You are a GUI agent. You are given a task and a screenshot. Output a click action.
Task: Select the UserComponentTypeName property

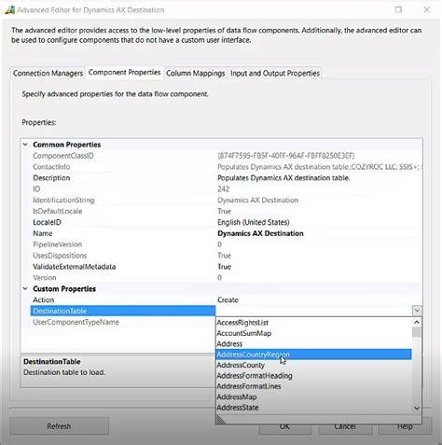pos(76,322)
